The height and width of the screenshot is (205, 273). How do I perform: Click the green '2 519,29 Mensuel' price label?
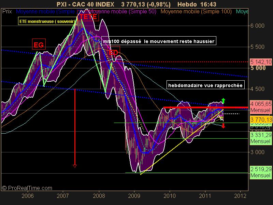[x=261, y=172]
